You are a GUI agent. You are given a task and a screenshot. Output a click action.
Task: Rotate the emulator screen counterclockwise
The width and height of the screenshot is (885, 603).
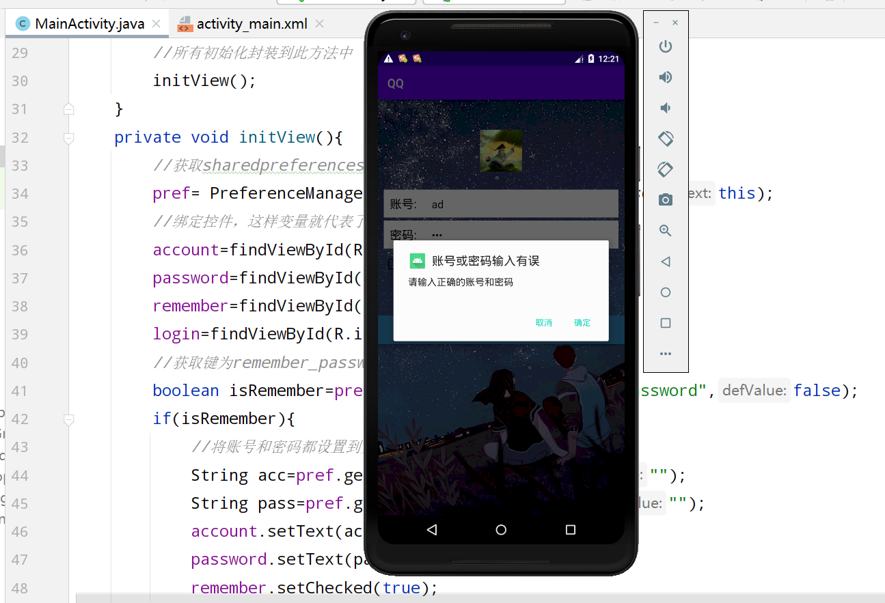tap(665, 138)
